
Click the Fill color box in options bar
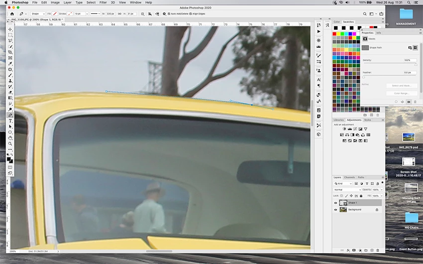55,14
